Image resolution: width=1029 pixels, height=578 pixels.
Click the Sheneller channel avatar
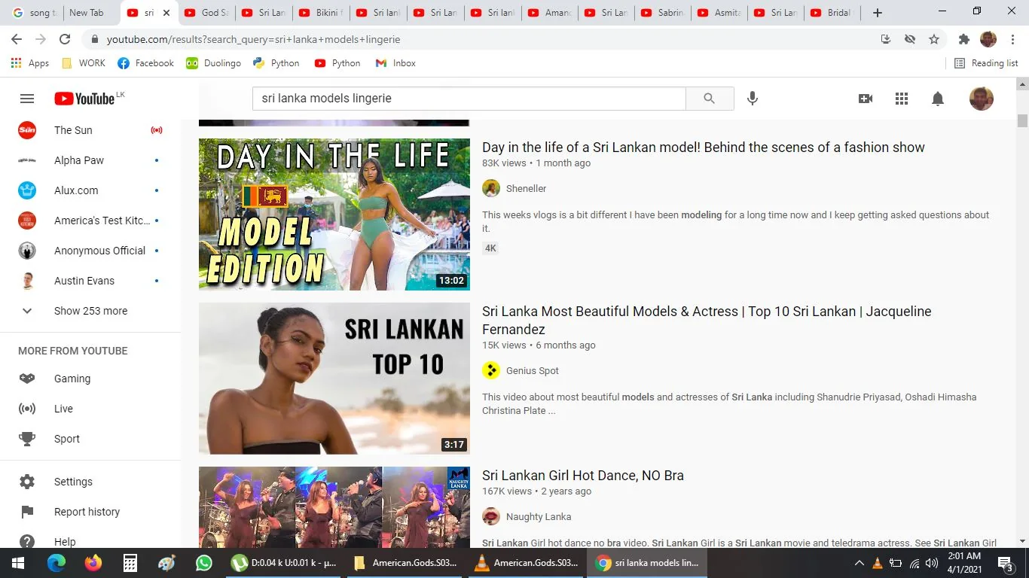click(x=491, y=188)
